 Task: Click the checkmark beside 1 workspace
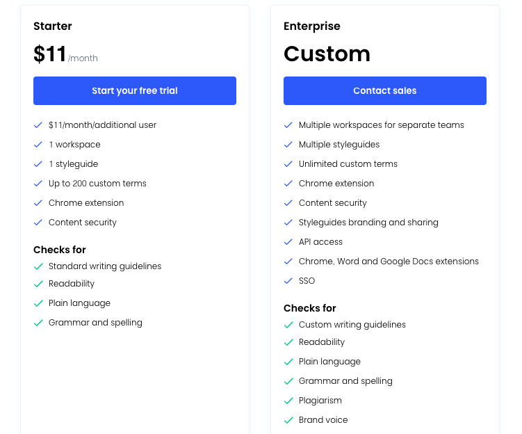click(x=38, y=145)
